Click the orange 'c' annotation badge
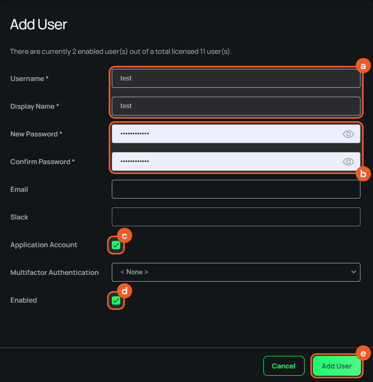The image size is (373, 382). coord(124,235)
